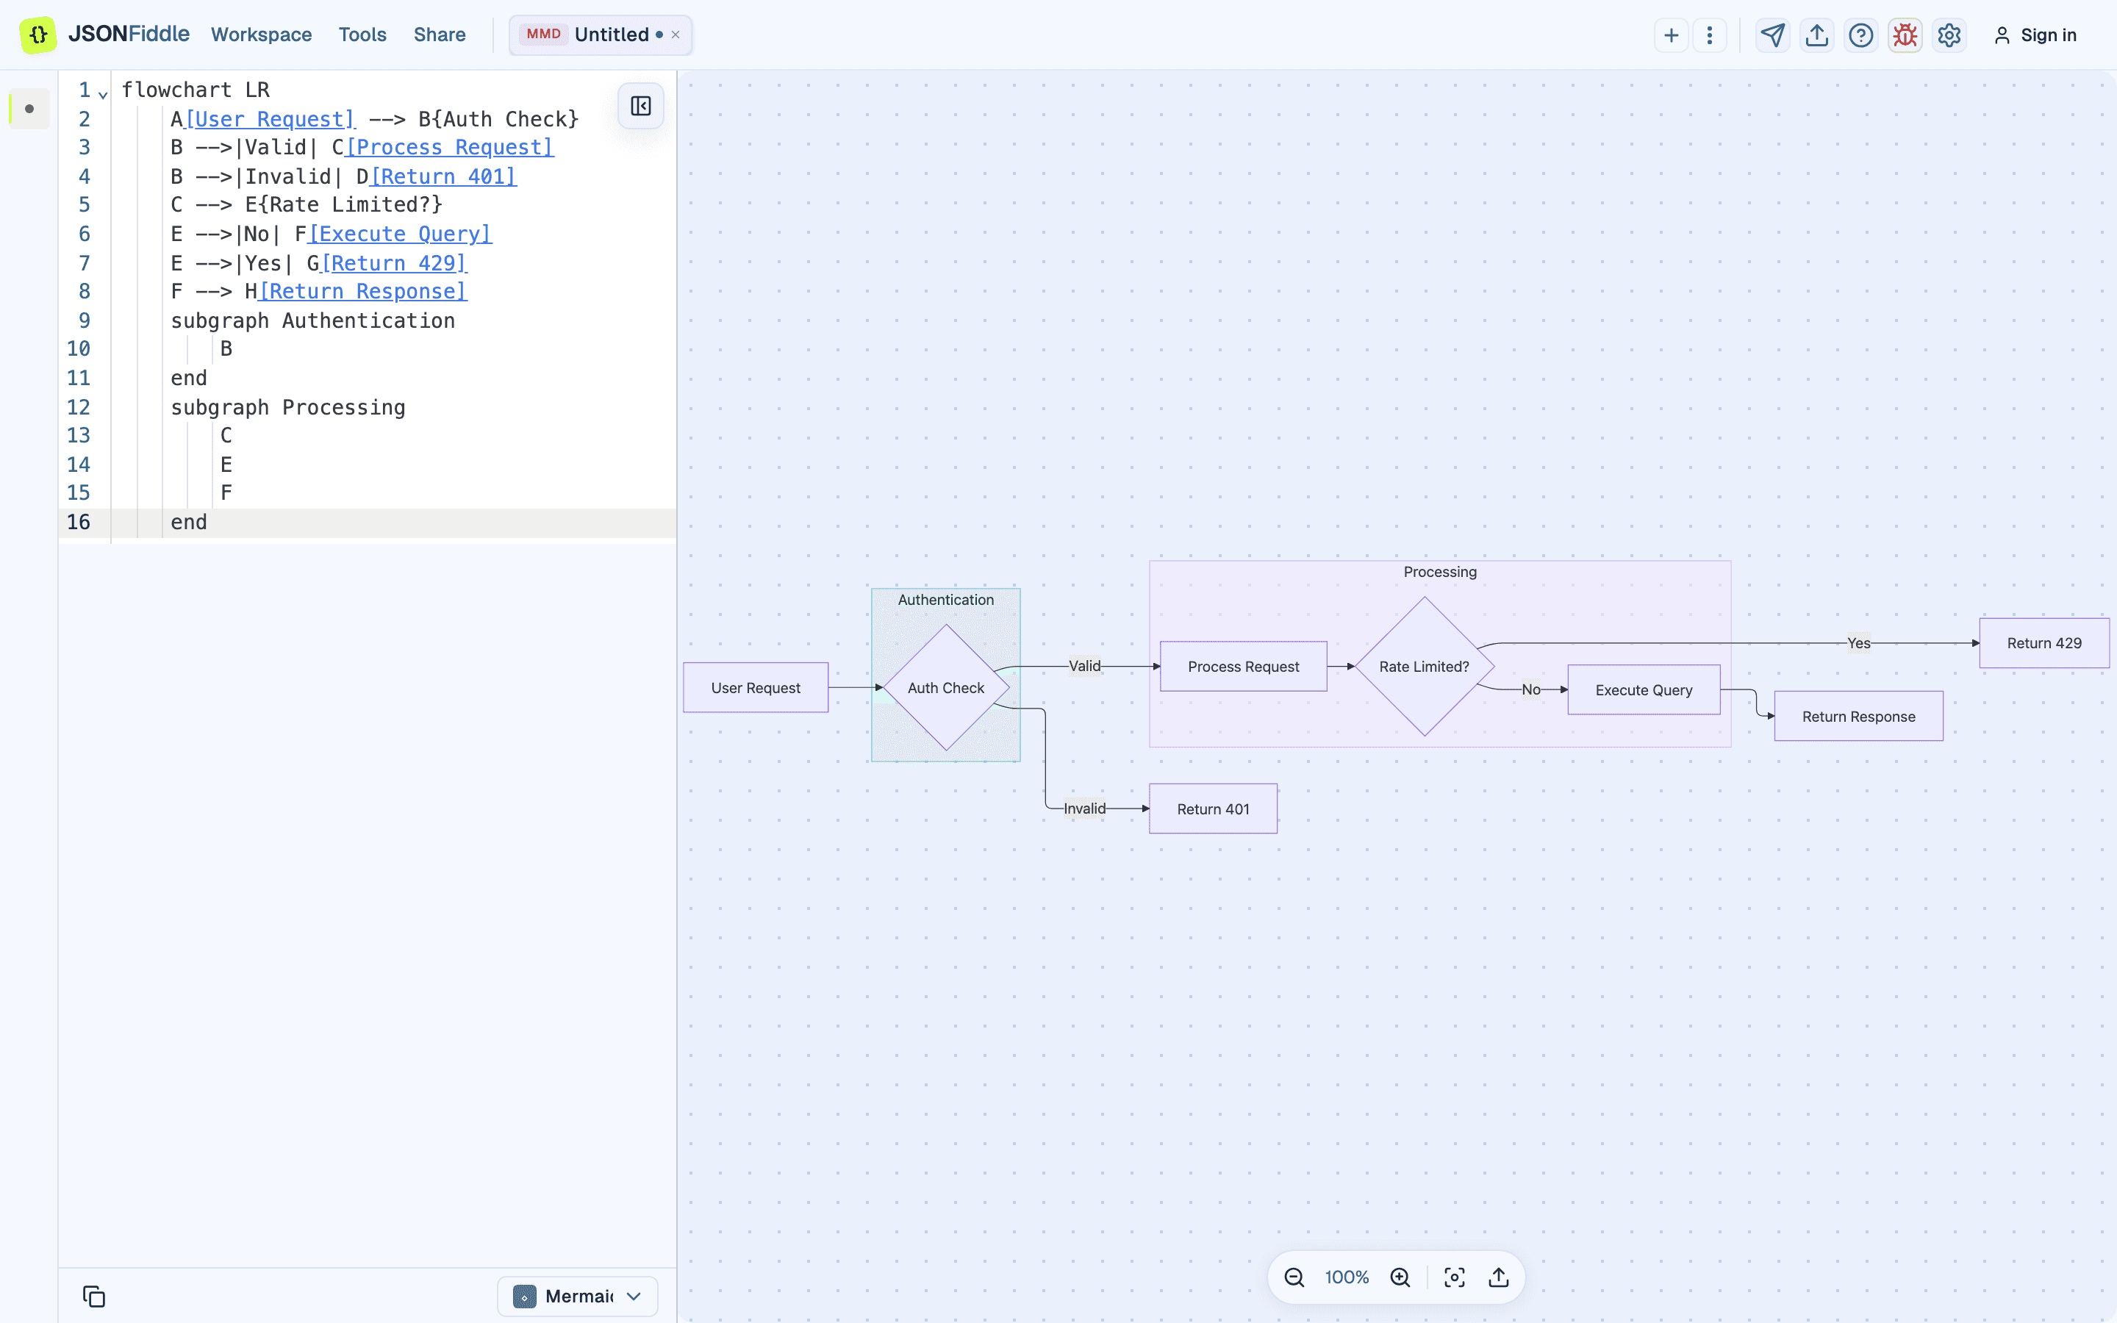Click the Authentication subgraph title
The height and width of the screenshot is (1323, 2117).
(945, 599)
